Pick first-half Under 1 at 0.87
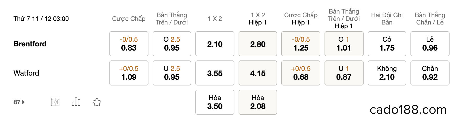This screenshot has width=461, height=123. point(344,73)
